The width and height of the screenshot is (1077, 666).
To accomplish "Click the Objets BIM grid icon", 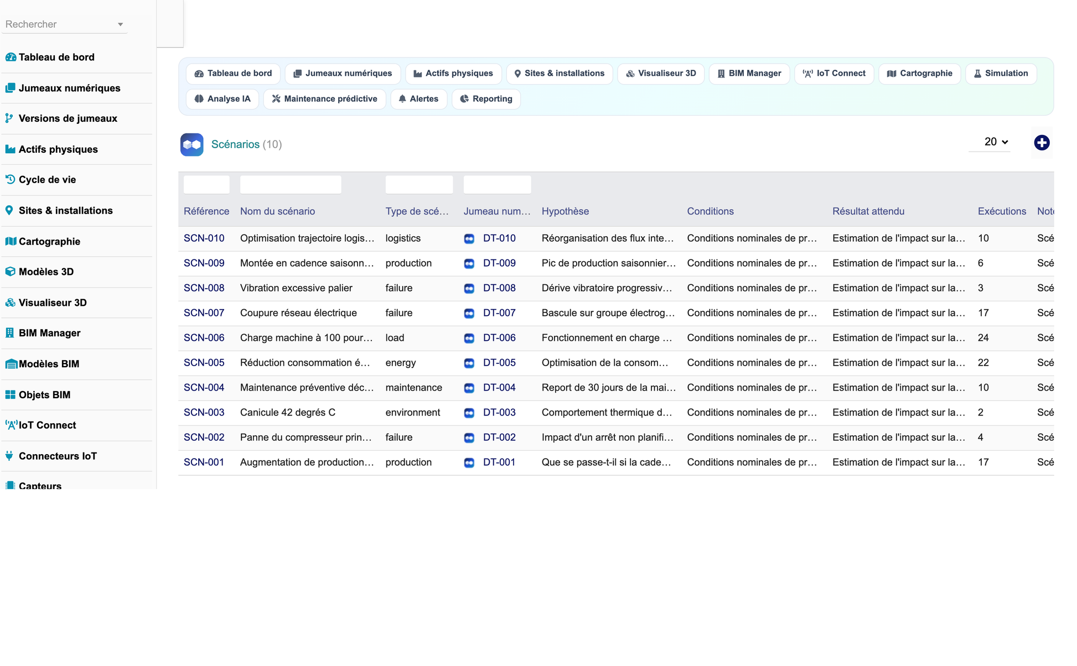I will click(10, 394).
